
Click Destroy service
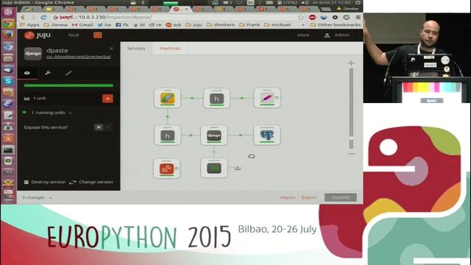[44, 182]
